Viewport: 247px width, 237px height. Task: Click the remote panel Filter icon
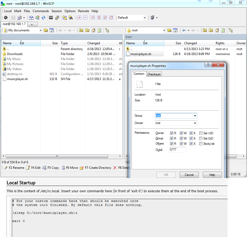[175, 30]
